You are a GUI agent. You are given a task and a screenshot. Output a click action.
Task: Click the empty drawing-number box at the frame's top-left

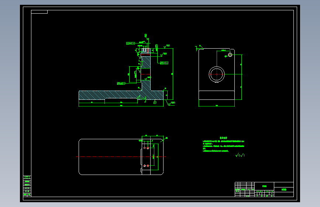pyautogui.click(x=39, y=12)
